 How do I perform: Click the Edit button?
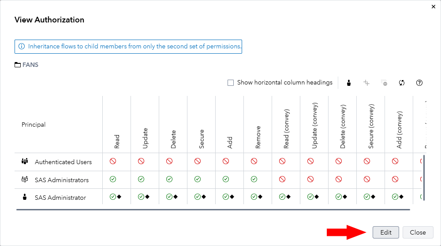(385, 232)
